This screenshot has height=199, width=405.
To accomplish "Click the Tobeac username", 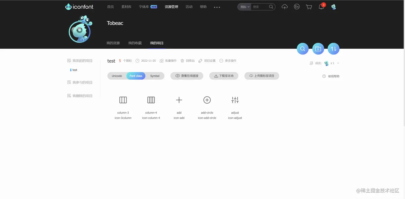I will [115, 23].
